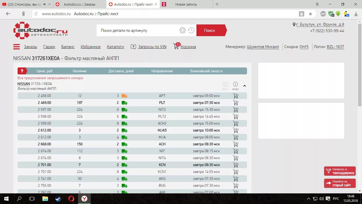The height and width of the screenshot is (204, 362).
Task: Open Запросы по VIN
Action: tap(152, 47)
